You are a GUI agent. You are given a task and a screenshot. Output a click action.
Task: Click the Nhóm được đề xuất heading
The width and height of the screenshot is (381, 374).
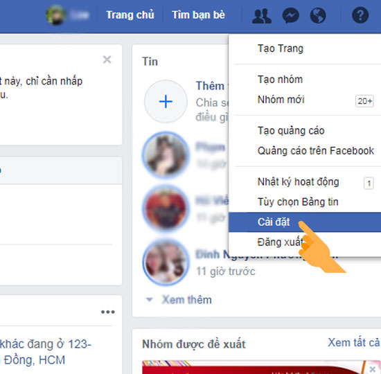click(194, 344)
